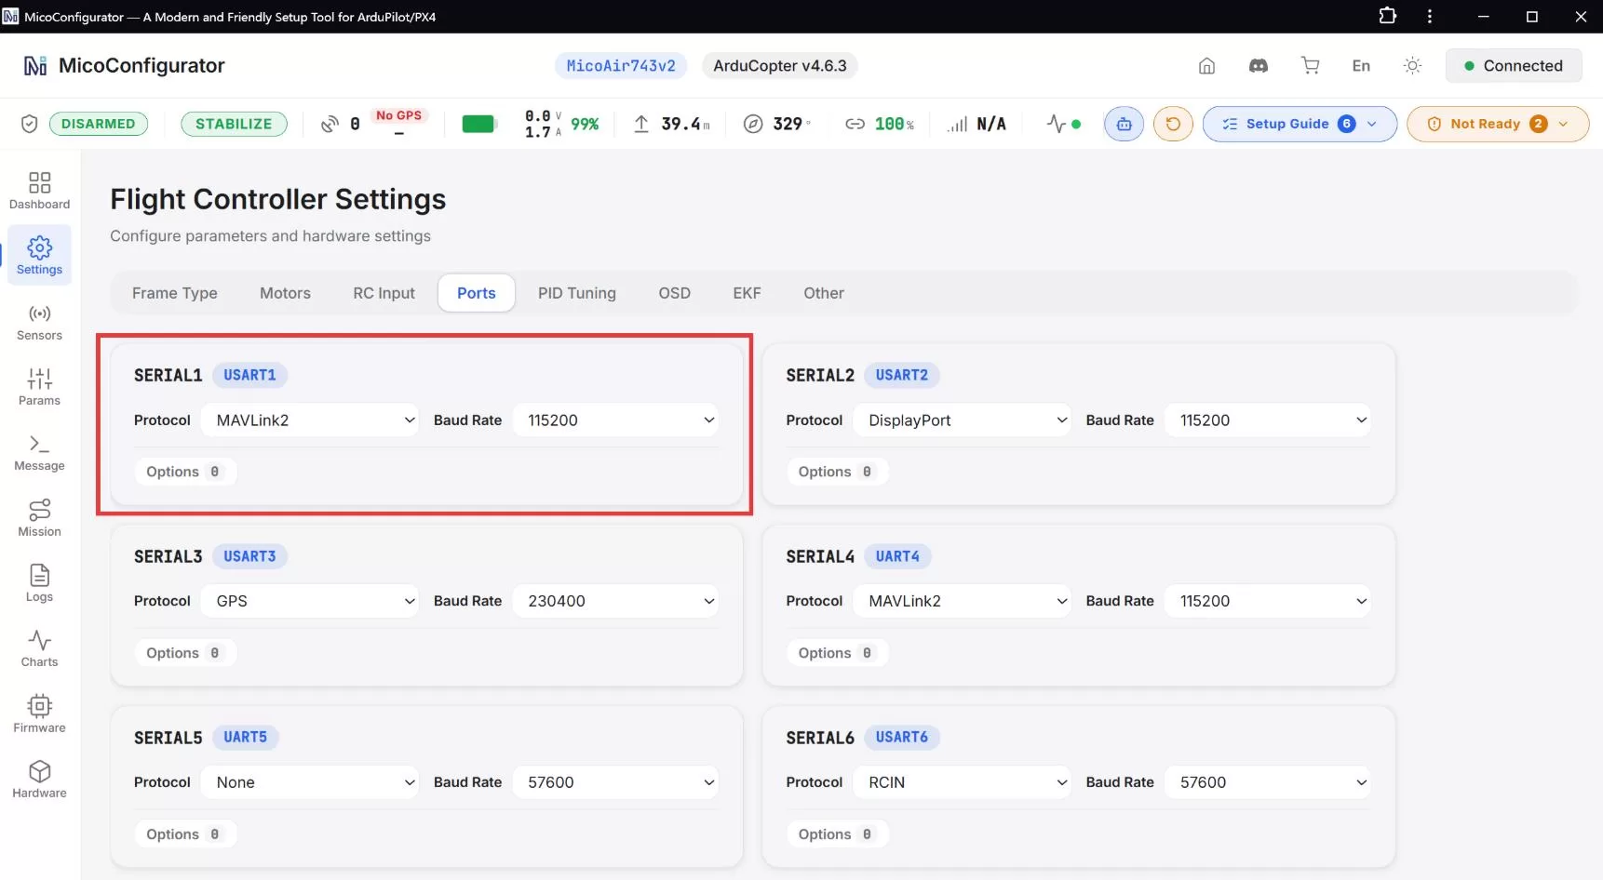Open the shopping cart icon
The height and width of the screenshot is (880, 1603).
tap(1311, 66)
